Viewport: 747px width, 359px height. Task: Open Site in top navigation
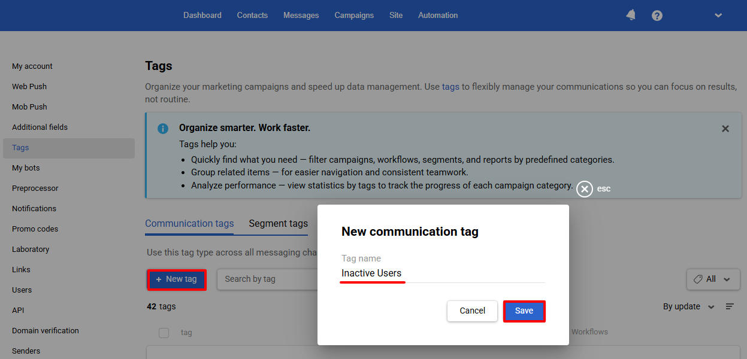[x=396, y=16]
